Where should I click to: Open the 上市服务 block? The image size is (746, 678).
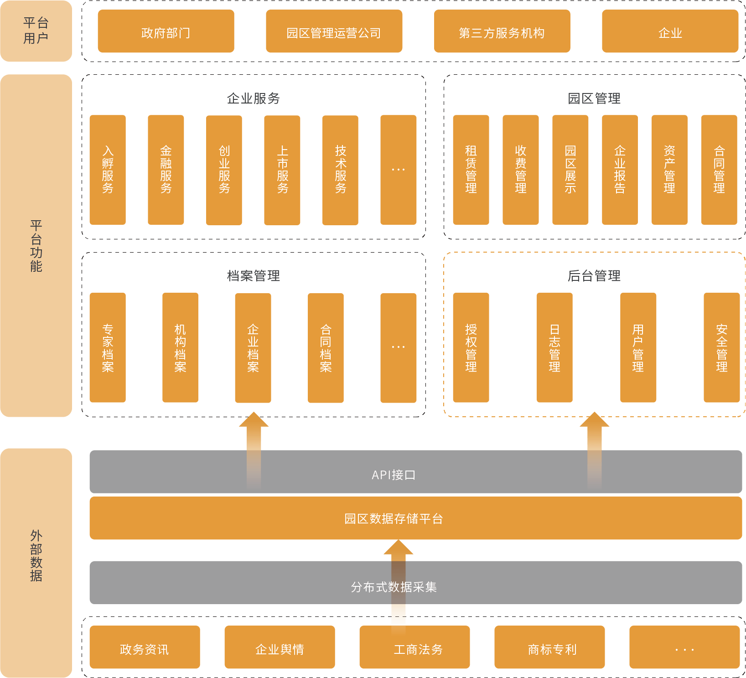[282, 170]
